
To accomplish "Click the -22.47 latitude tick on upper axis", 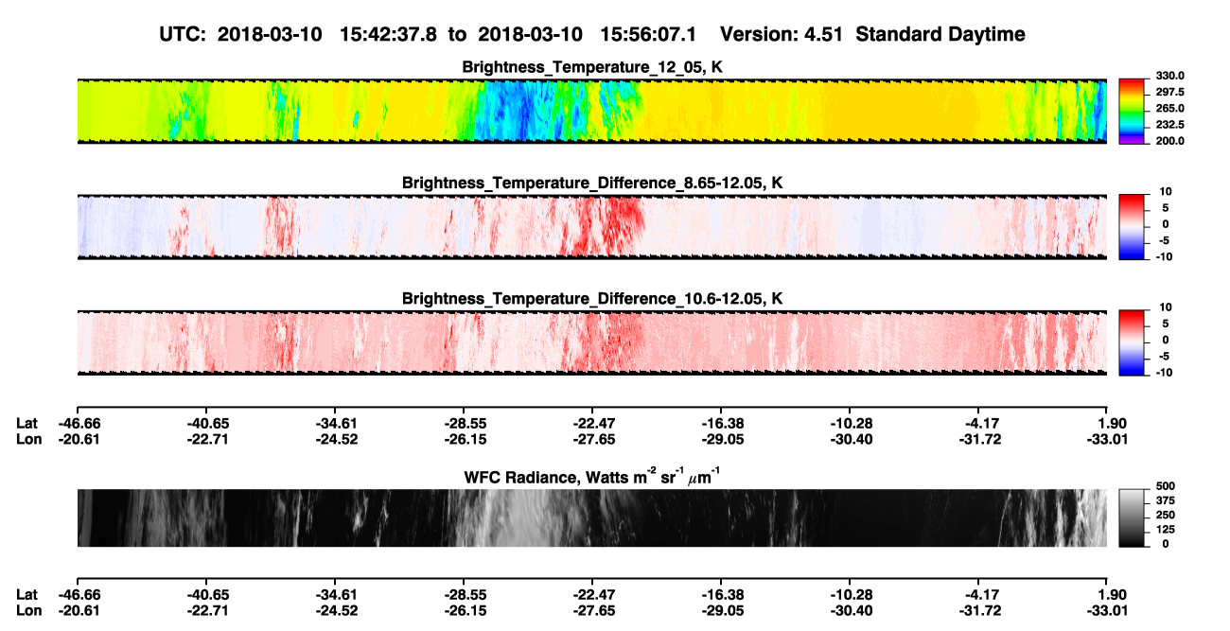I will pos(591,423).
